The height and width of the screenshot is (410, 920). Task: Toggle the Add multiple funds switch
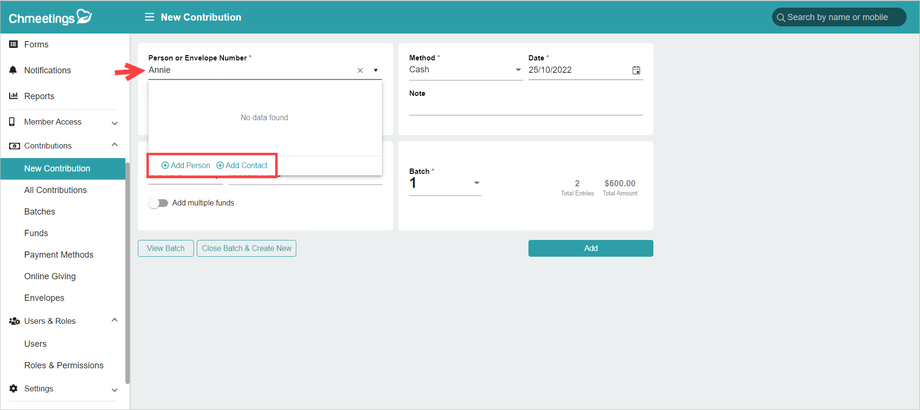click(x=158, y=203)
